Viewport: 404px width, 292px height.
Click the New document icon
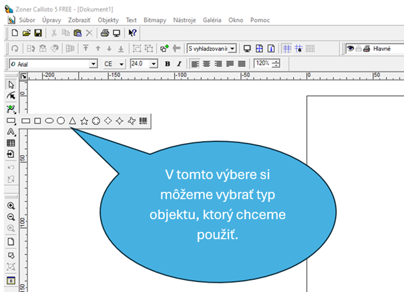click(x=15, y=33)
